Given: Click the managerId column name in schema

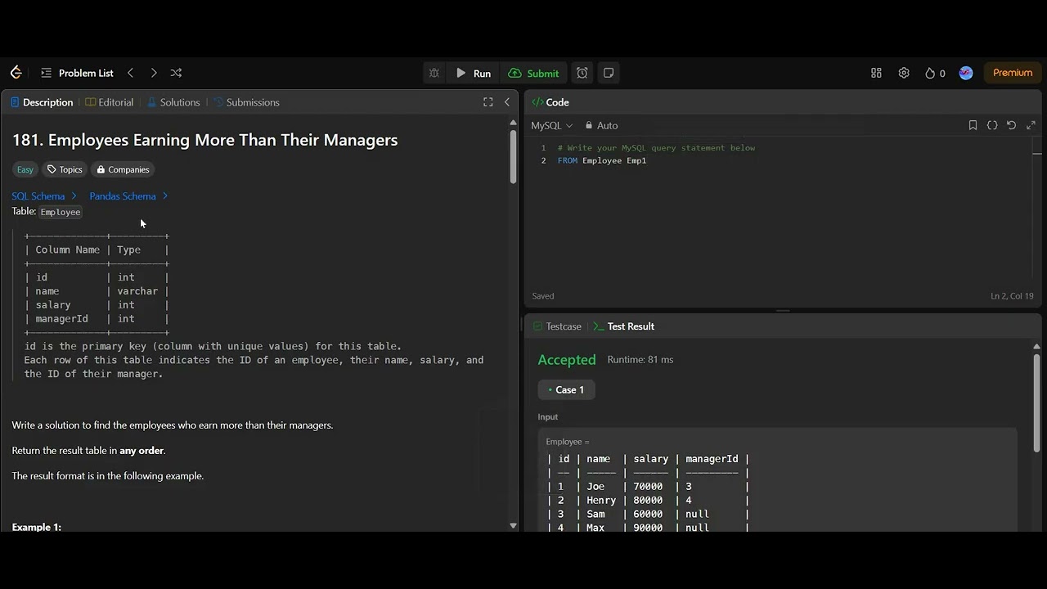Looking at the screenshot, I should [62, 319].
